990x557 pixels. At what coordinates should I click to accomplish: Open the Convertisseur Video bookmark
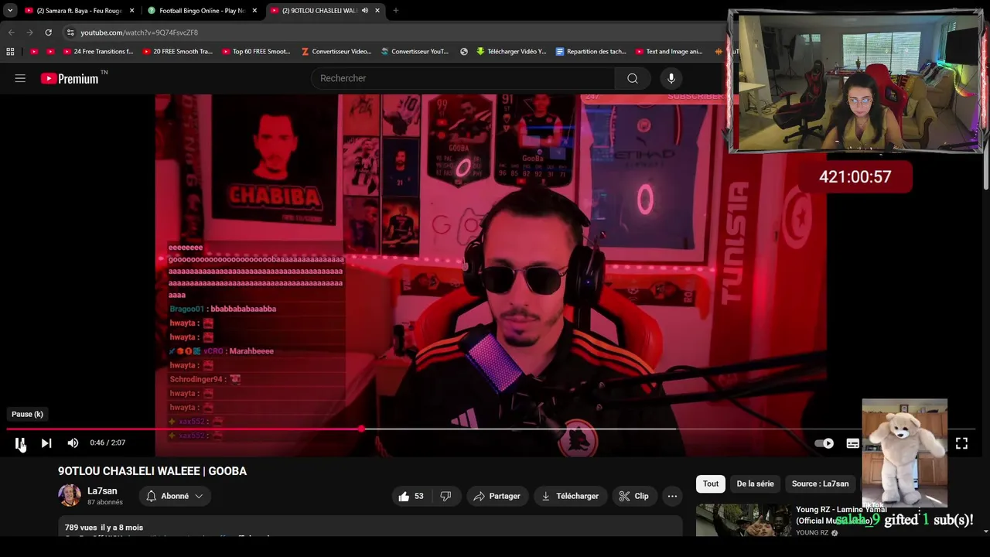point(336,52)
